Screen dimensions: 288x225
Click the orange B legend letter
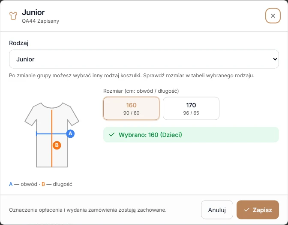click(x=43, y=184)
